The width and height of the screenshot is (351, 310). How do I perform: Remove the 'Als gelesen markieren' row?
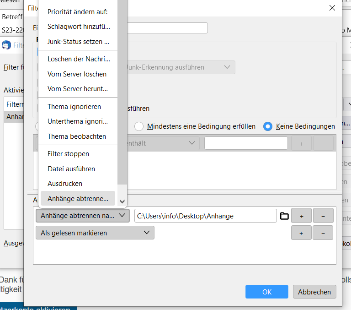[x=323, y=233]
